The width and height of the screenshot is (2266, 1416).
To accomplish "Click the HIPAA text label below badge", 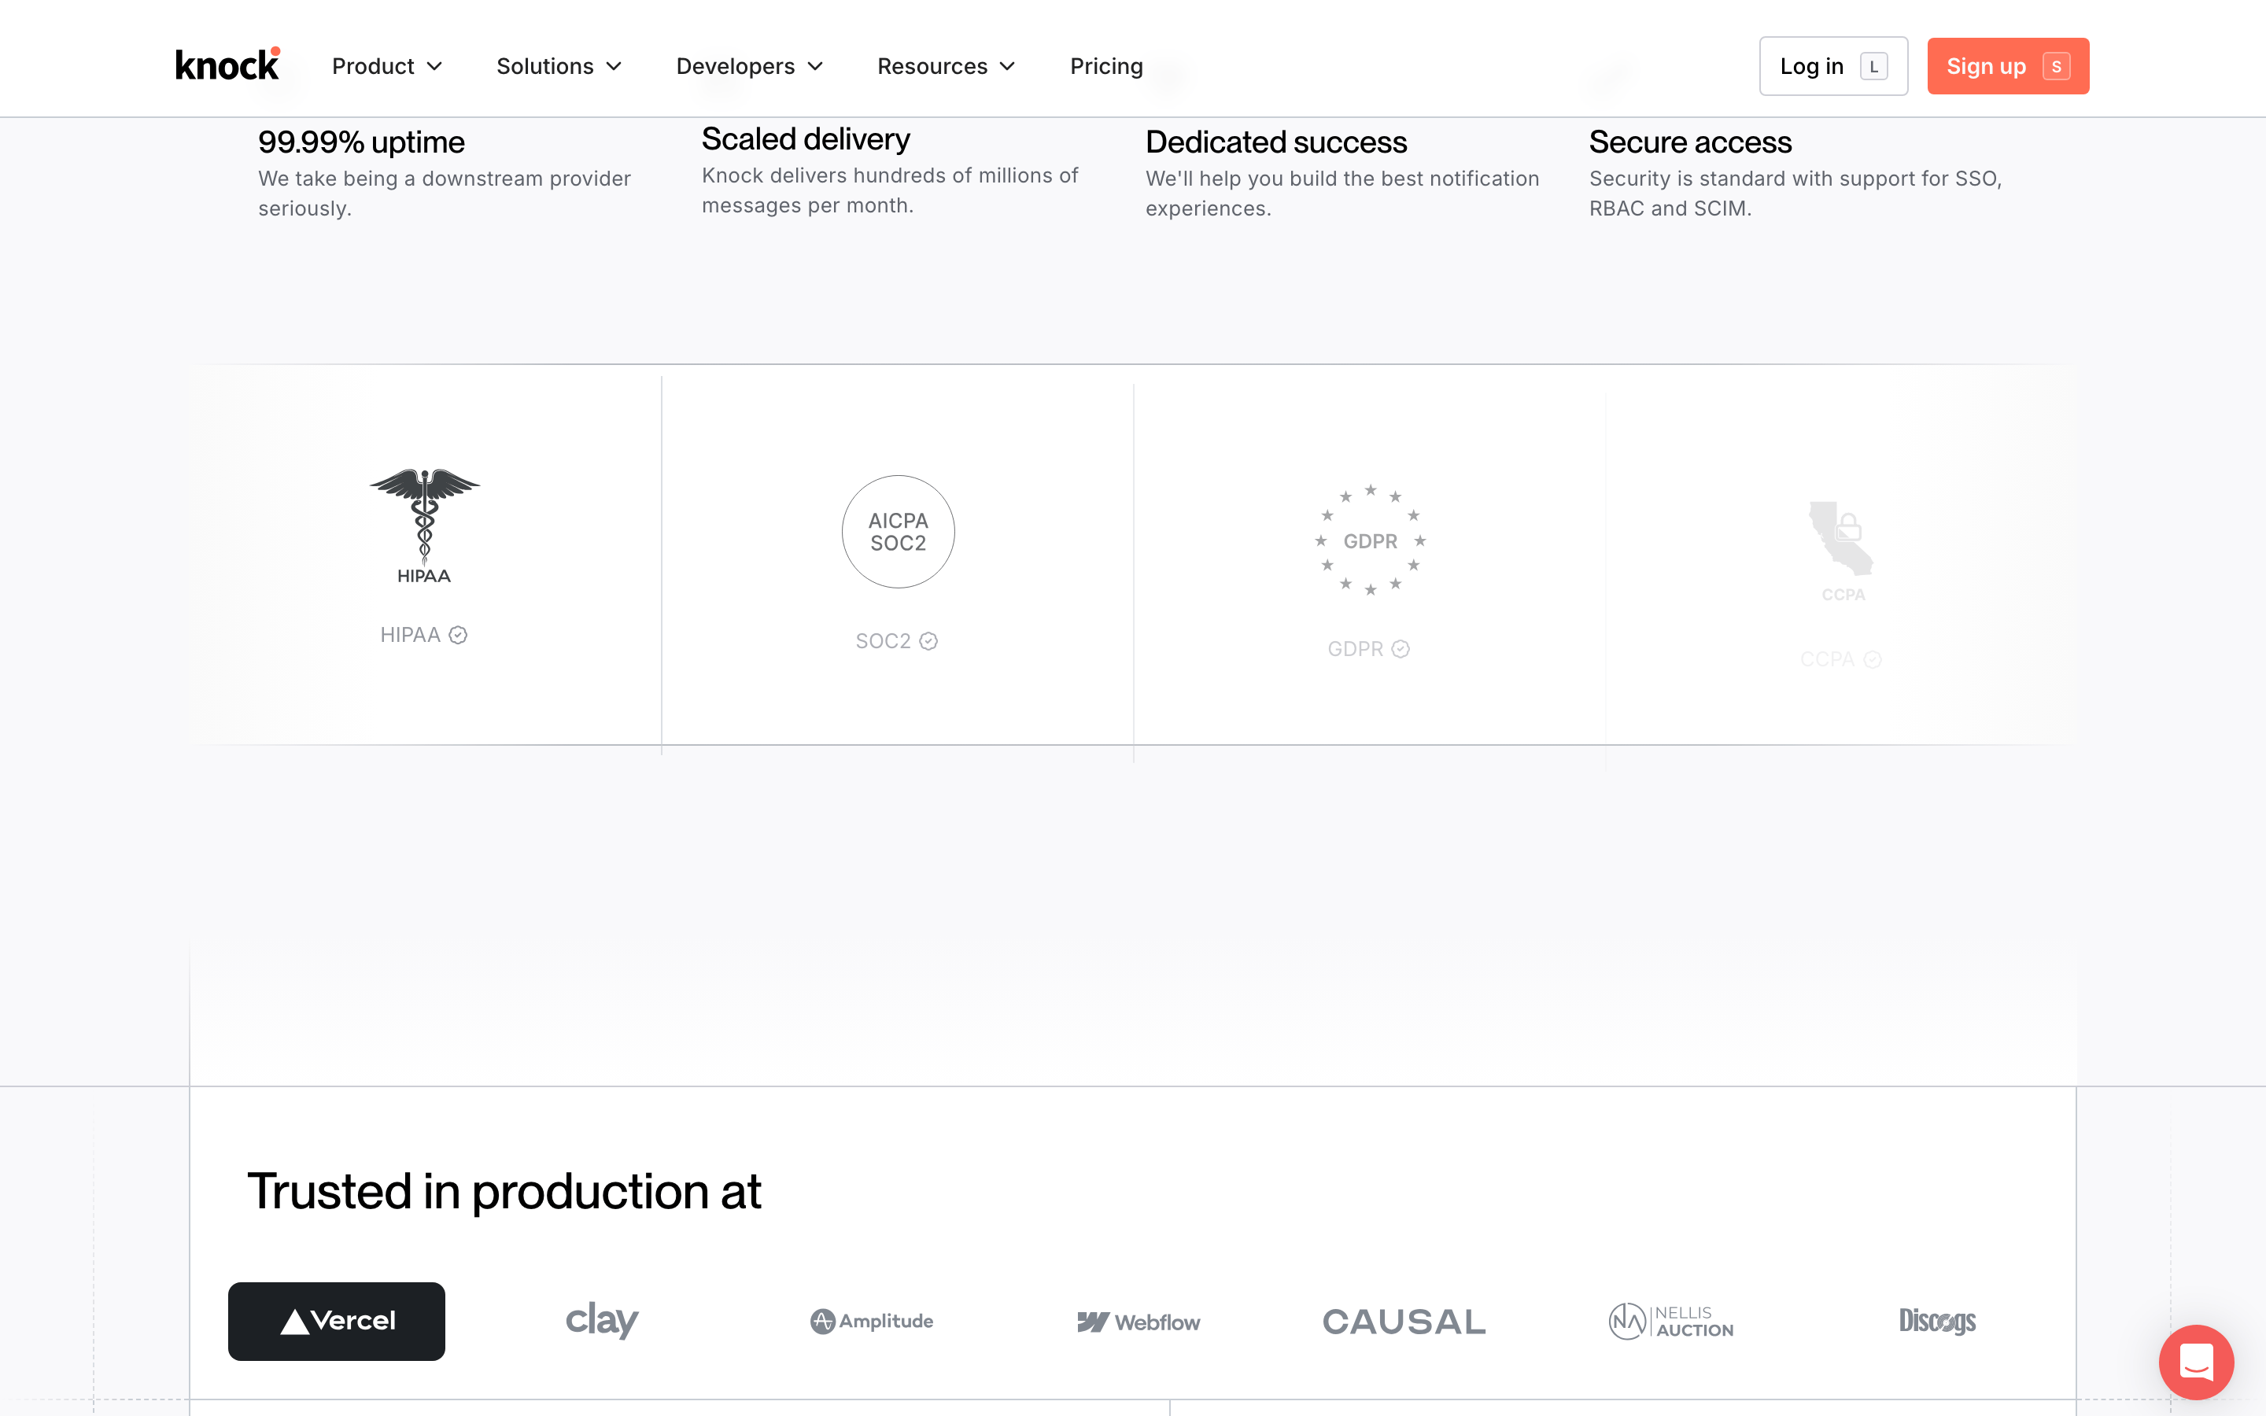I will tap(410, 635).
